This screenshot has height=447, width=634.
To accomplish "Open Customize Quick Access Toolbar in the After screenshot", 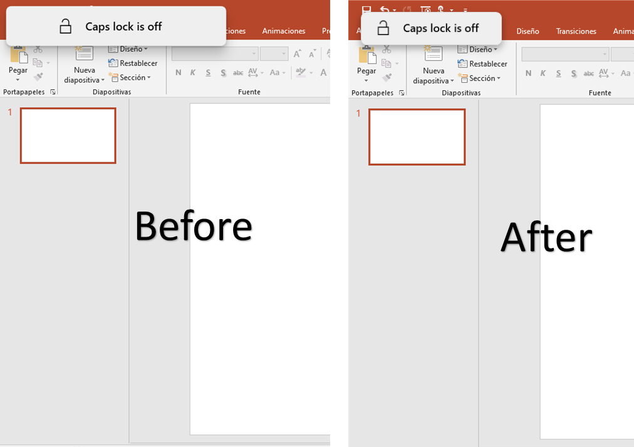I will [x=465, y=10].
